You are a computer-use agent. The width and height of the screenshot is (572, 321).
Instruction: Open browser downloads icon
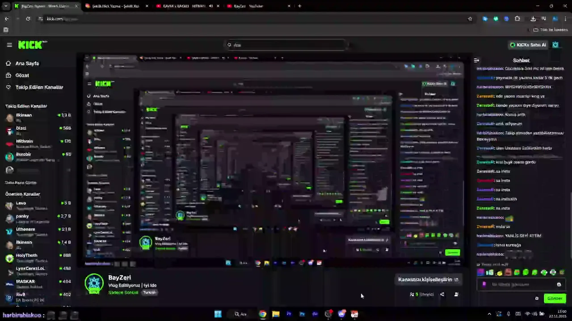pyautogui.click(x=533, y=19)
